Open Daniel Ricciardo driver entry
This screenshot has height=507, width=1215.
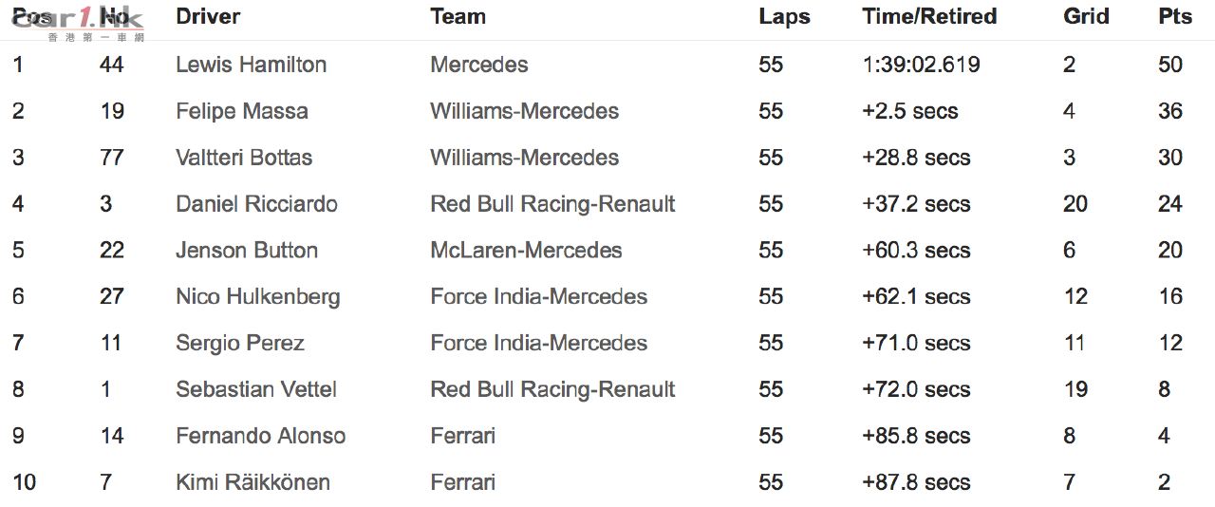[x=256, y=204]
